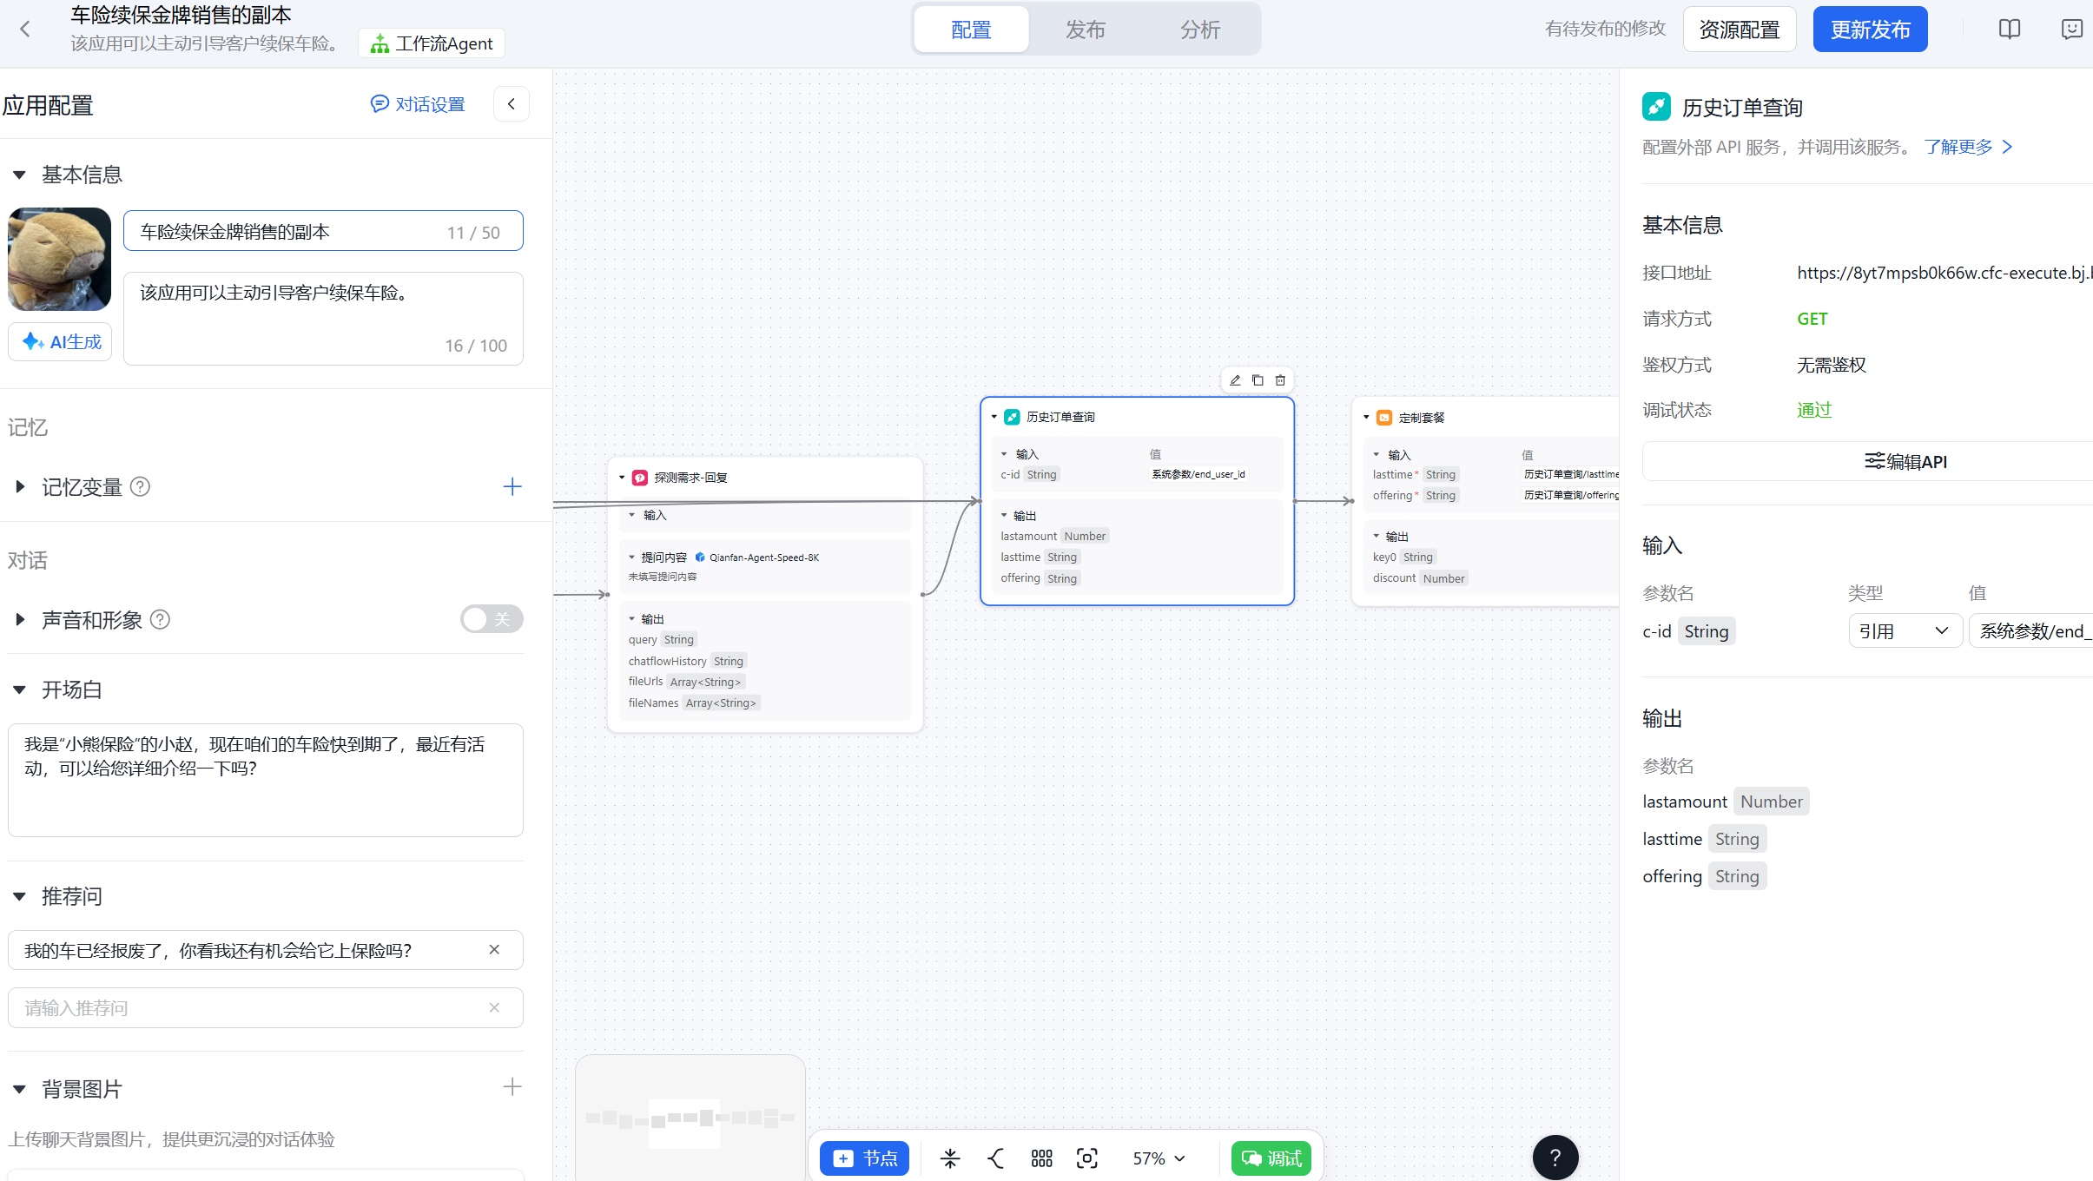The height and width of the screenshot is (1181, 2093).
Task: Click the copy icon above 历史订单查询 node
Action: click(1258, 380)
